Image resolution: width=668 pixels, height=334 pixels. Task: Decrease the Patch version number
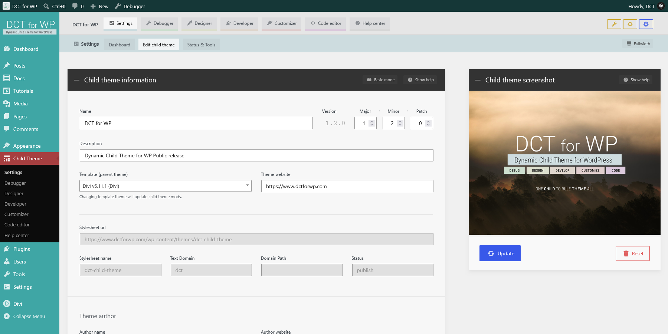[428, 125]
